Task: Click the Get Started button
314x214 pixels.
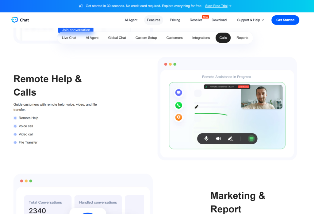Action: click(285, 20)
